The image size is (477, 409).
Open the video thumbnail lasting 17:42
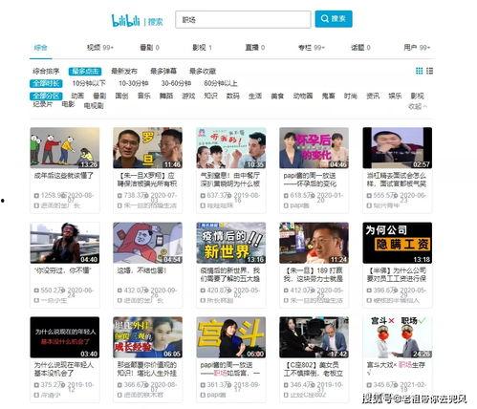point(314,337)
